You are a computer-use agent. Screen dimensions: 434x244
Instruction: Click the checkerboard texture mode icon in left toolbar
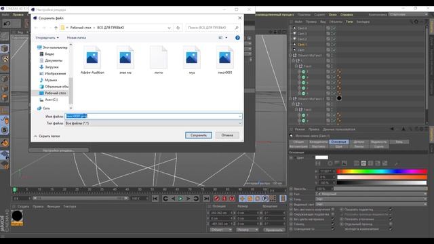point(5,59)
